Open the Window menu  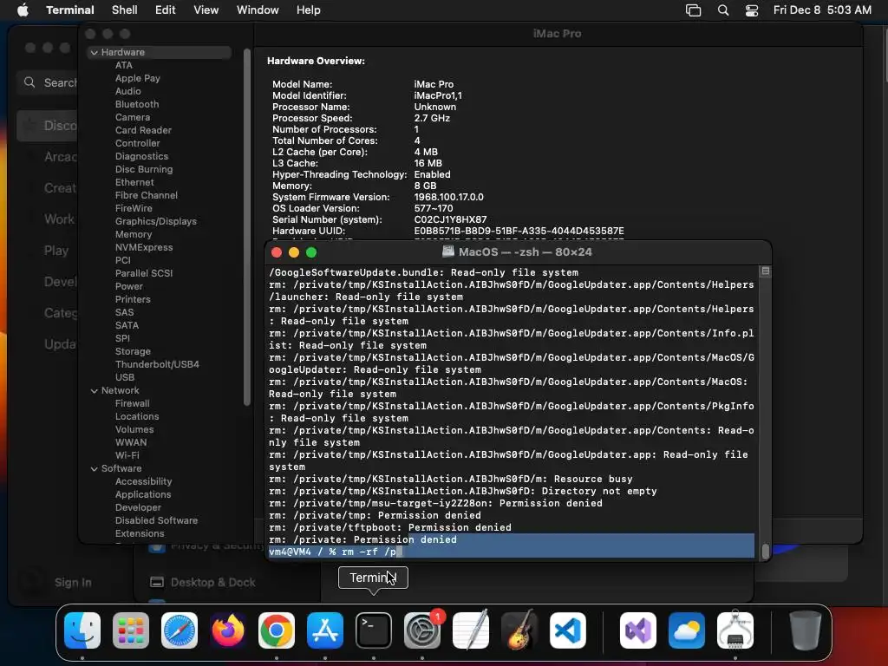(x=258, y=10)
